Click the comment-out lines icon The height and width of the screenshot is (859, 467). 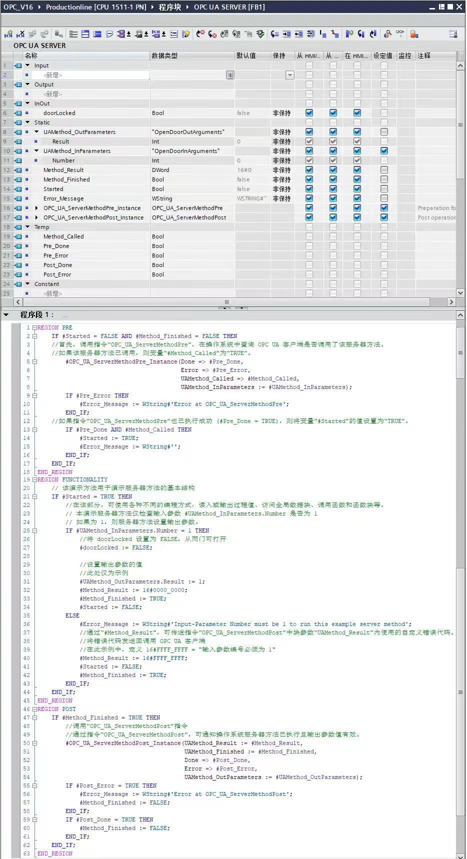(310, 34)
